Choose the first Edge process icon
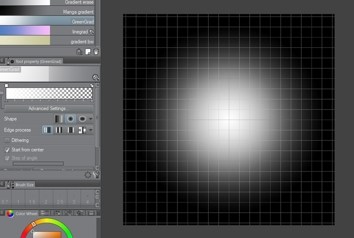Screen dimensions: 354x238 click(47, 130)
